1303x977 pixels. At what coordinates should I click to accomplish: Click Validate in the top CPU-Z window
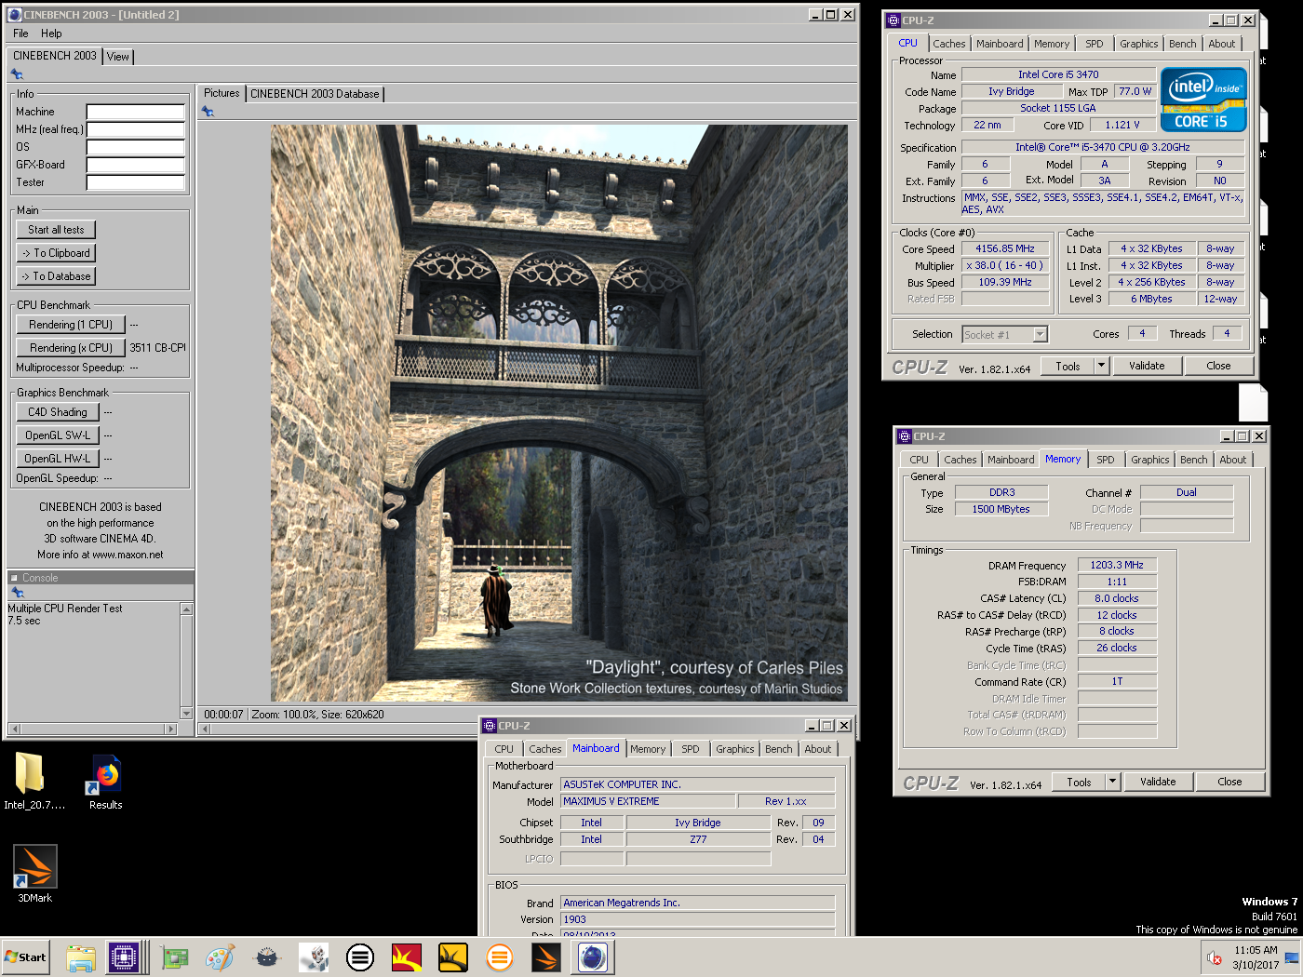point(1147,366)
